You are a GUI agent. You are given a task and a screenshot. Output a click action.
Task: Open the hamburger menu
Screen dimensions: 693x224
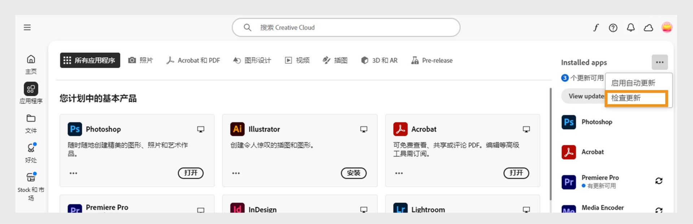(27, 27)
